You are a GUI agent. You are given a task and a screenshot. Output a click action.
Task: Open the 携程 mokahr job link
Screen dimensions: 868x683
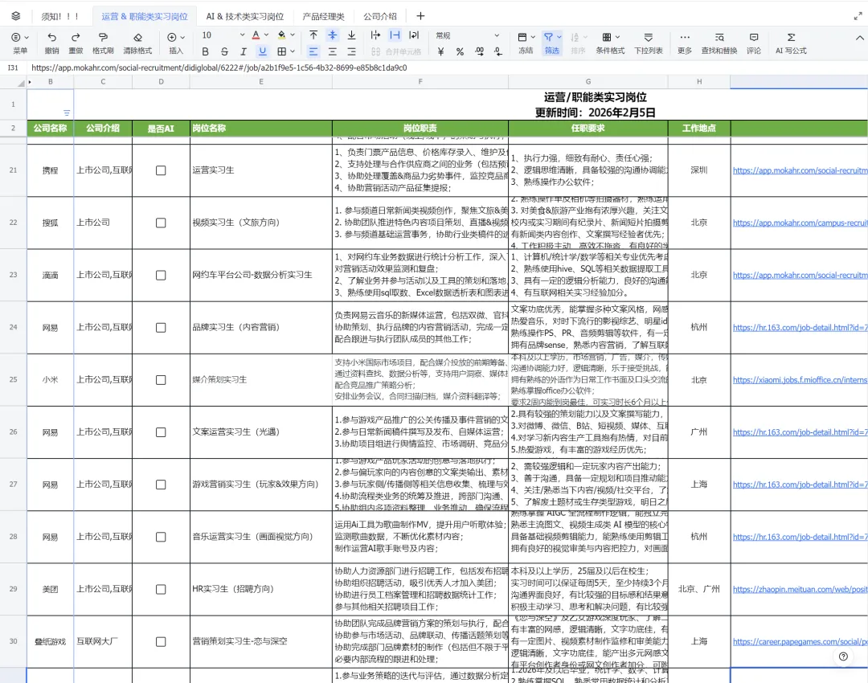(800, 170)
